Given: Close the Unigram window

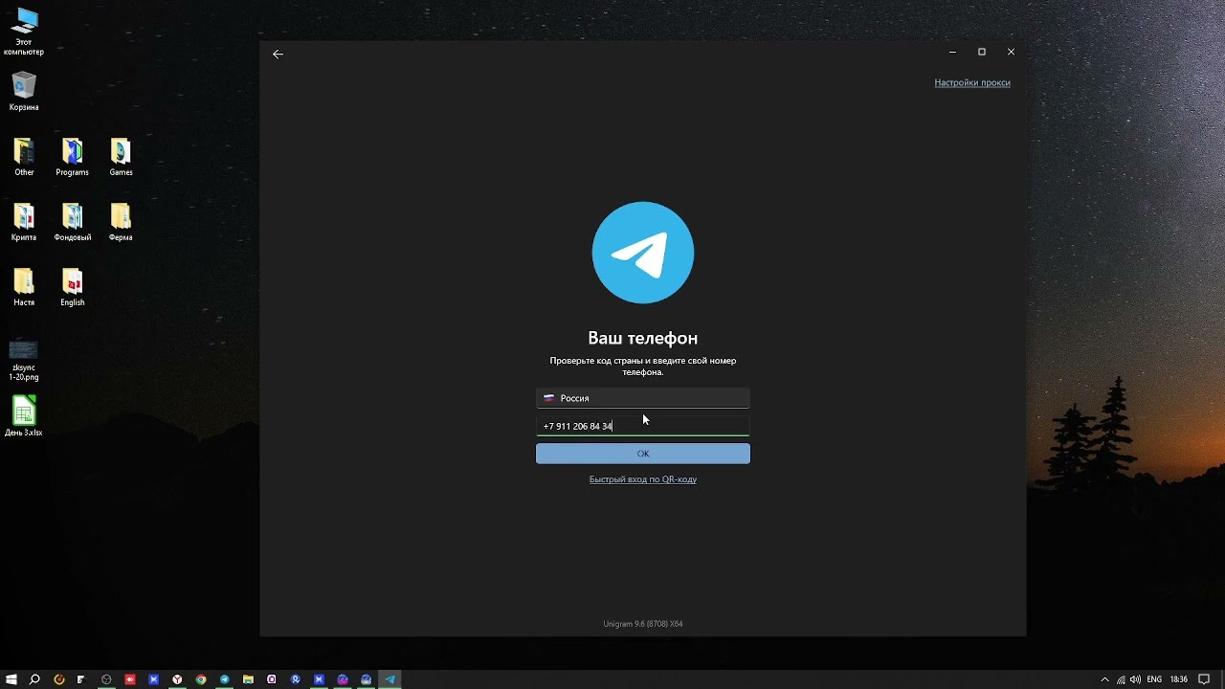Looking at the screenshot, I should 1011,52.
